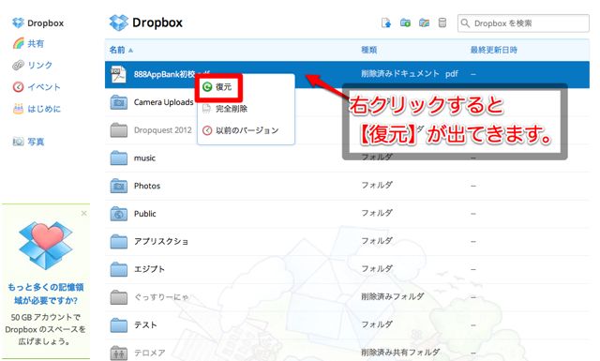Image resolution: width=600 pixels, height=361 pixels.
Task: Click the アプリスクショ folder icon
Action: point(119,242)
